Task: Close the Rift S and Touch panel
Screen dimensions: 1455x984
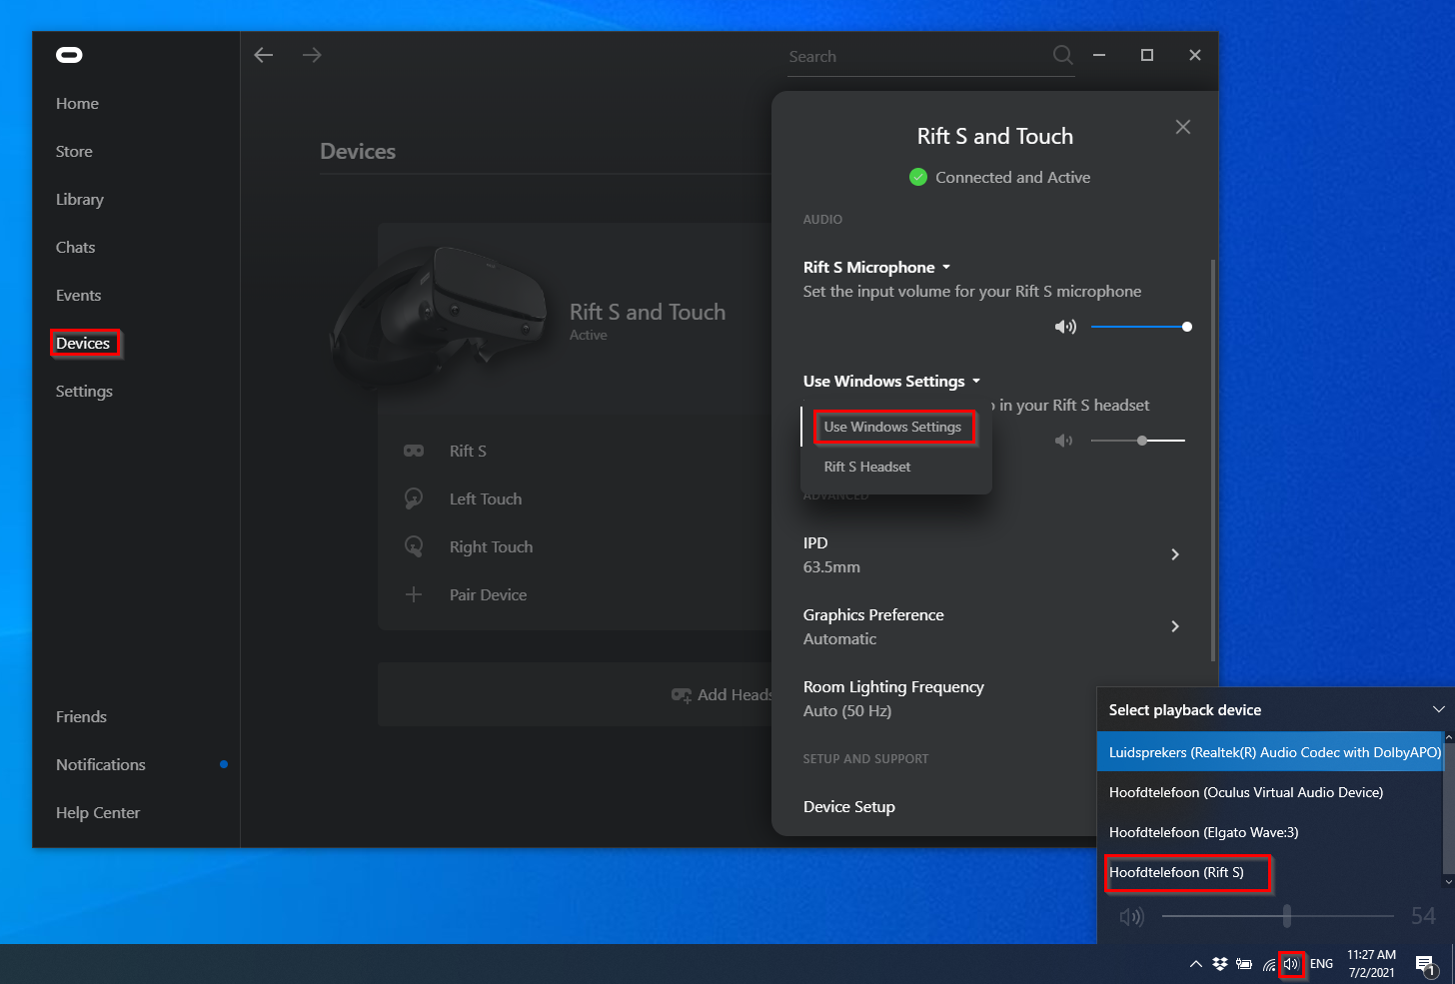Action: click(x=1183, y=127)
